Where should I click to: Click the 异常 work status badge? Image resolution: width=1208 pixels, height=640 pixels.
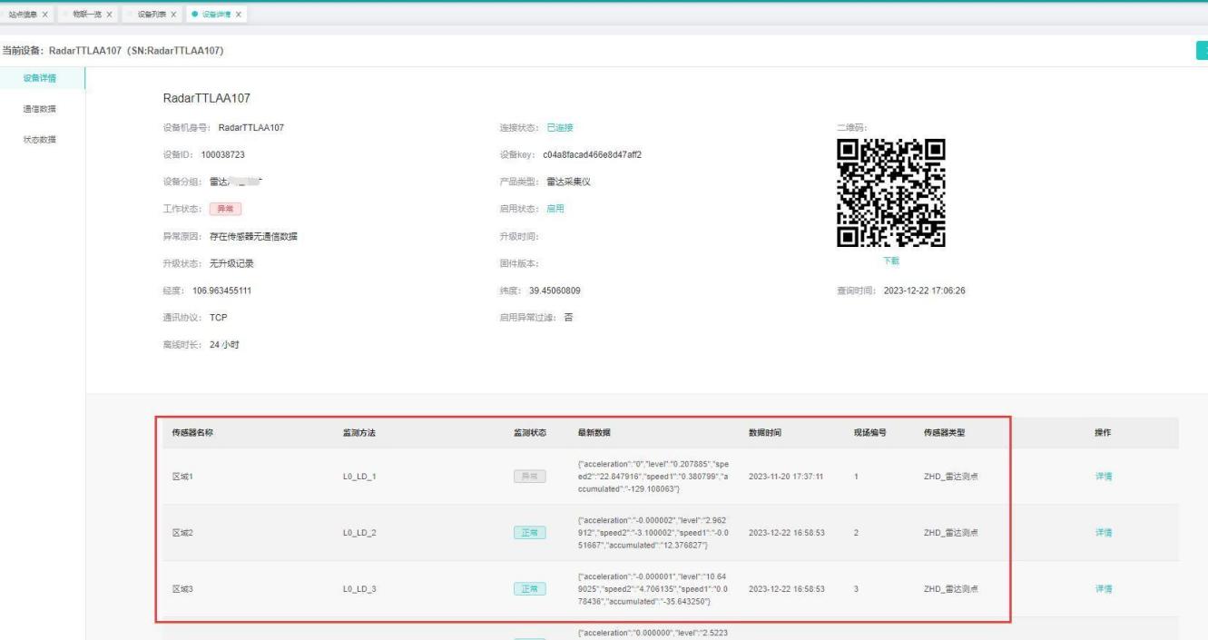225,209
